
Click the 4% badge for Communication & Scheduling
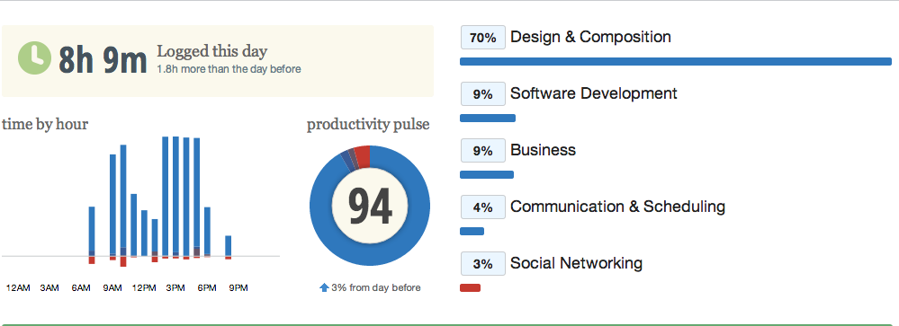[x=482, y=207]
